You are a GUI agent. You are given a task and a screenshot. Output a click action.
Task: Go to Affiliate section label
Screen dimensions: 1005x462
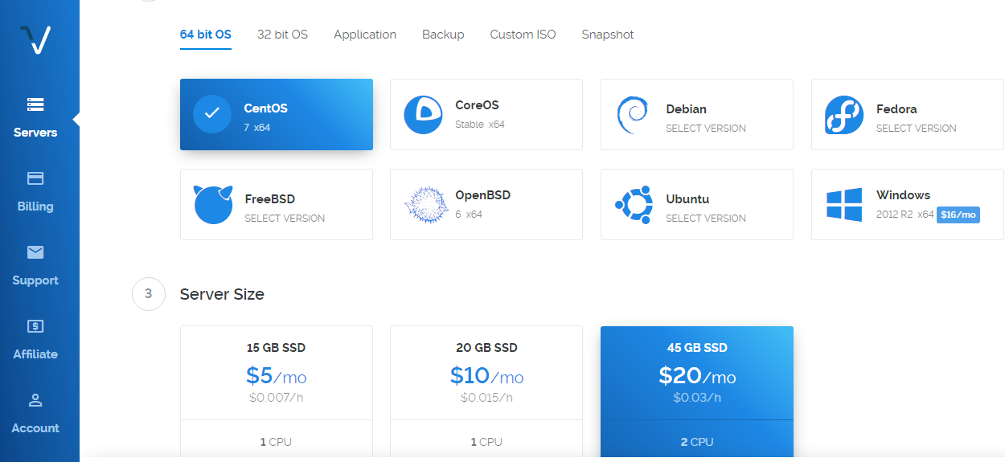(35, 354)
